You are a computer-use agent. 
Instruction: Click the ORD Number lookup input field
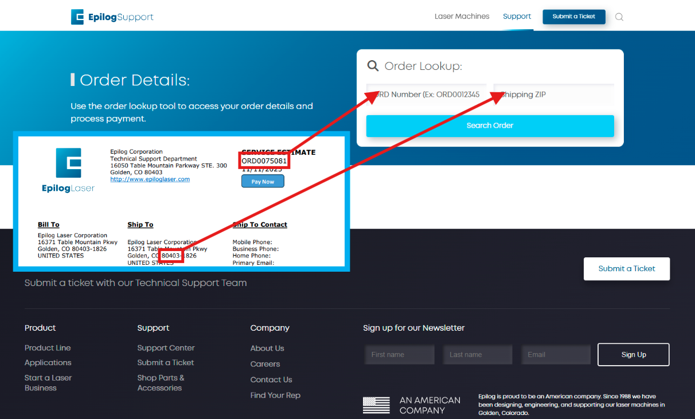[426, 94]
